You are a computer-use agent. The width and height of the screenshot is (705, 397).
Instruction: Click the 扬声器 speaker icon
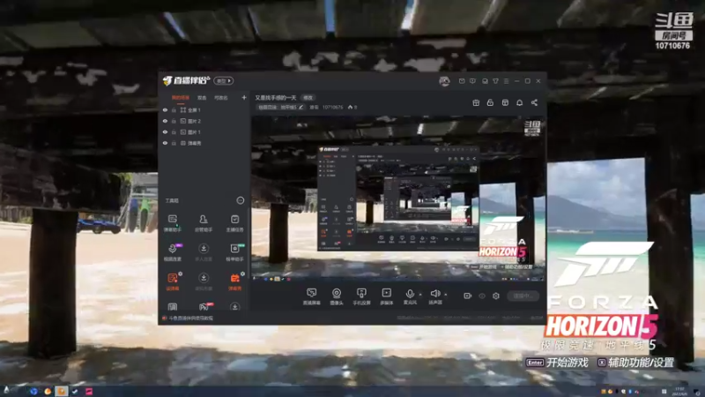pos(434,294)
